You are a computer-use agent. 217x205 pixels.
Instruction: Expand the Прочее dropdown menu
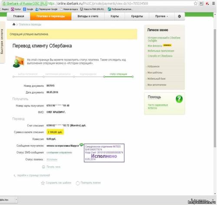click(x=161, y=16)
